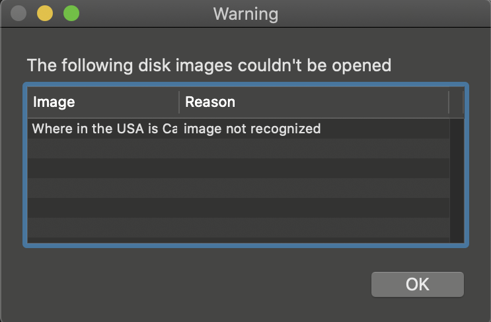Image resolution: width=491 pixels, height=322 pixels.
Task: Select the 'Where in the USA is Ca' entry
Action: pos(104,129)
